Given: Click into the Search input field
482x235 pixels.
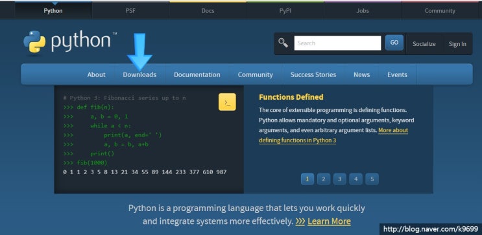Looking at the screenshot, I should click(x=337, y=43).
